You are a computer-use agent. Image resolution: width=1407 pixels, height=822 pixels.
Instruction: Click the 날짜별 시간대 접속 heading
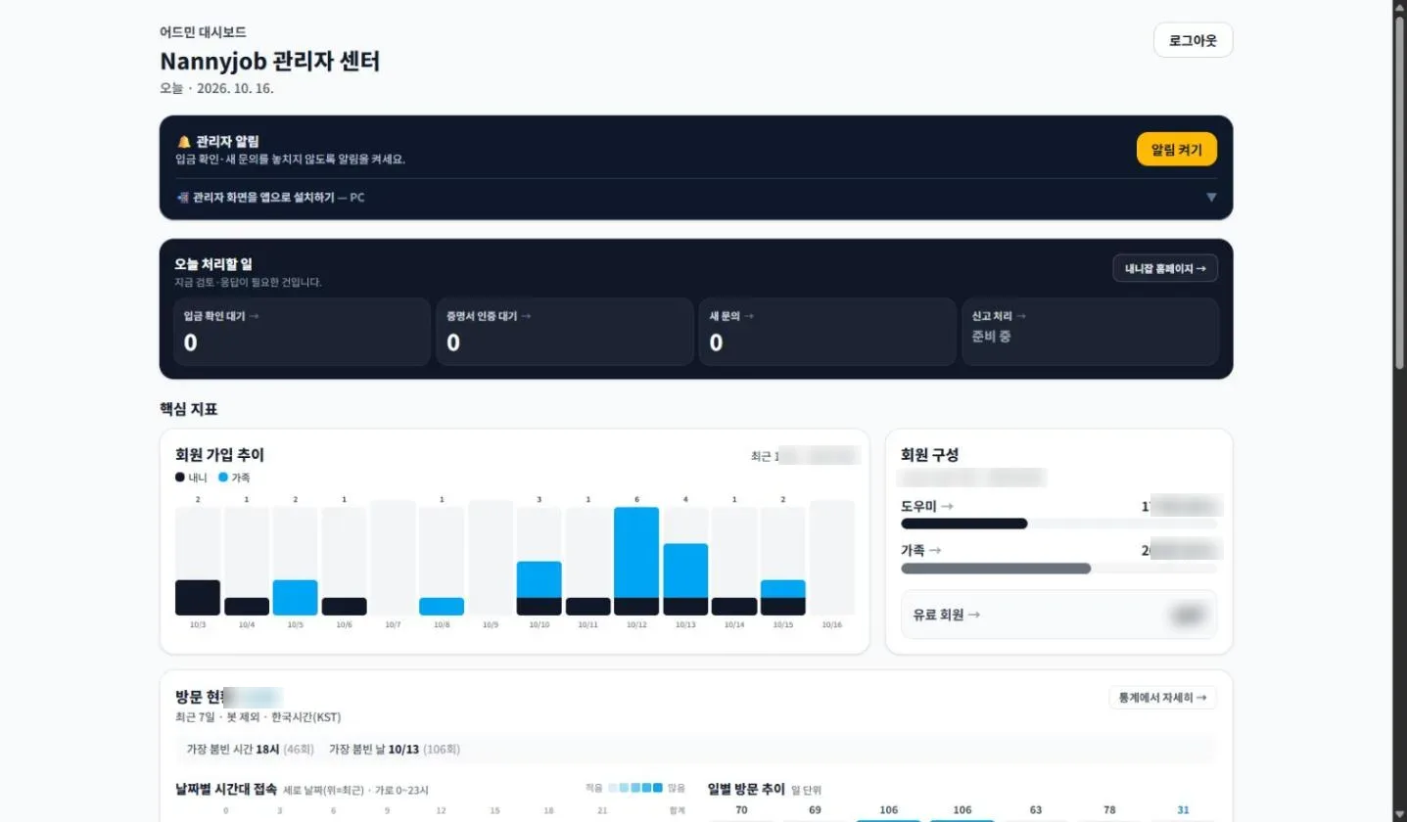pos(226,788)
